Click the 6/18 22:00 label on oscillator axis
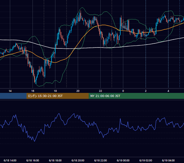The image size is (184, 163). [x=101, y=160]
